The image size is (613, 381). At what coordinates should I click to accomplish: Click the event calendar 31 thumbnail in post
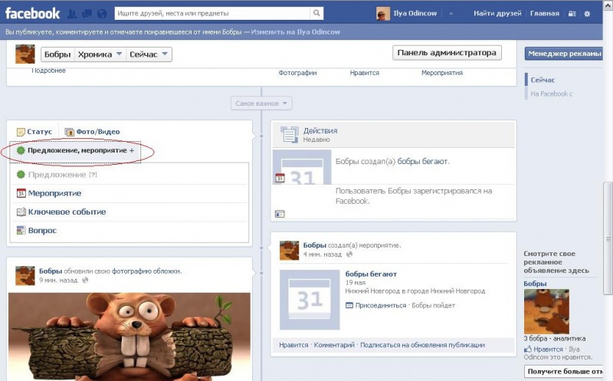[x=310, y=300]
